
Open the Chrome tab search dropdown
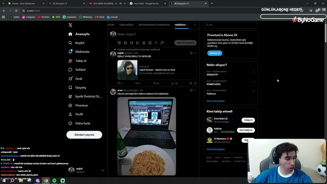[3, 3]
